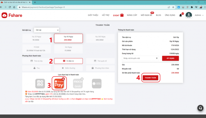Open MỜI BẠN BÈ menu item
This screenshot has height=118, width=206.
(146, 15)
